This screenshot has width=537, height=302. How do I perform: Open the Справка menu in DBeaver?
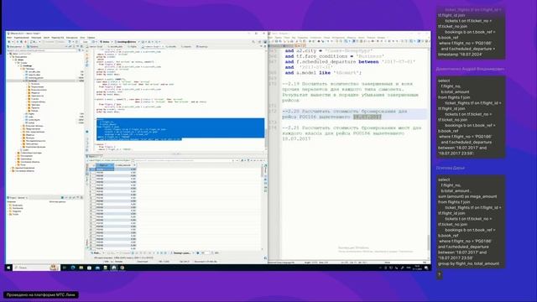(x=91, y=38)
